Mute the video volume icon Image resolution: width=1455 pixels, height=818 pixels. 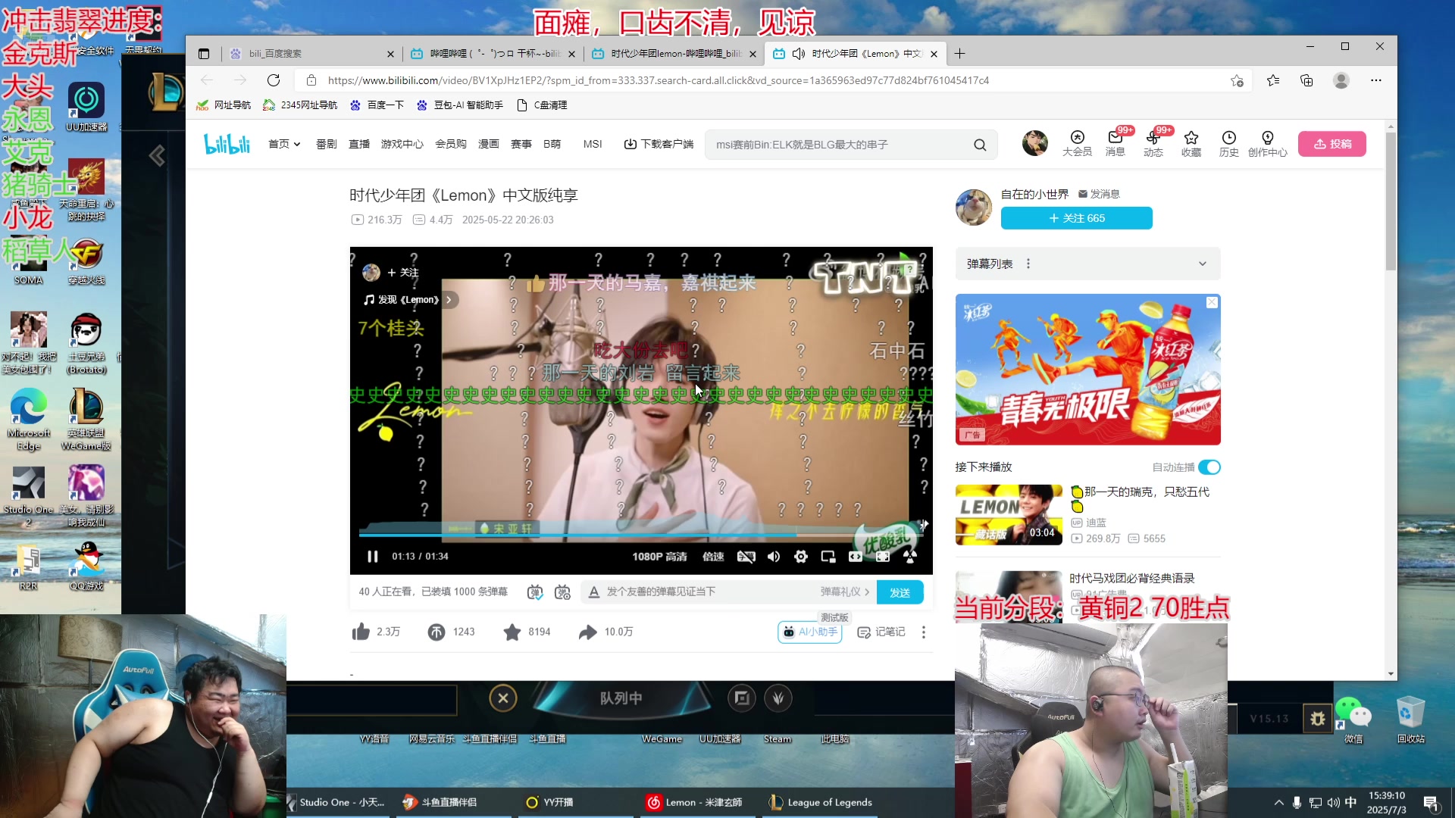click(x=774, y=557)
